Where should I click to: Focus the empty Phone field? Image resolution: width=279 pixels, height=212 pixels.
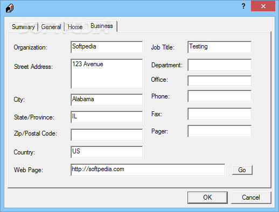pos(220,96)
